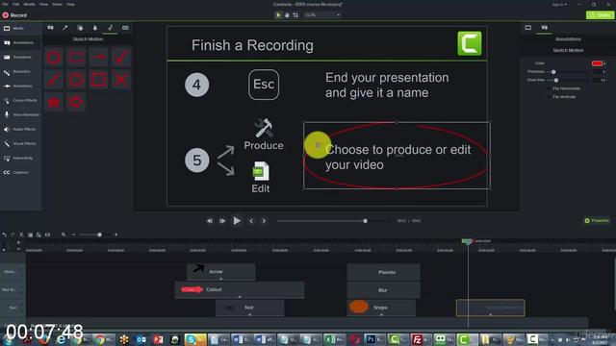Screen dimensions: 616x346
Task: Switch to the shapes annotation tab icon
Action: coord(80,28)
